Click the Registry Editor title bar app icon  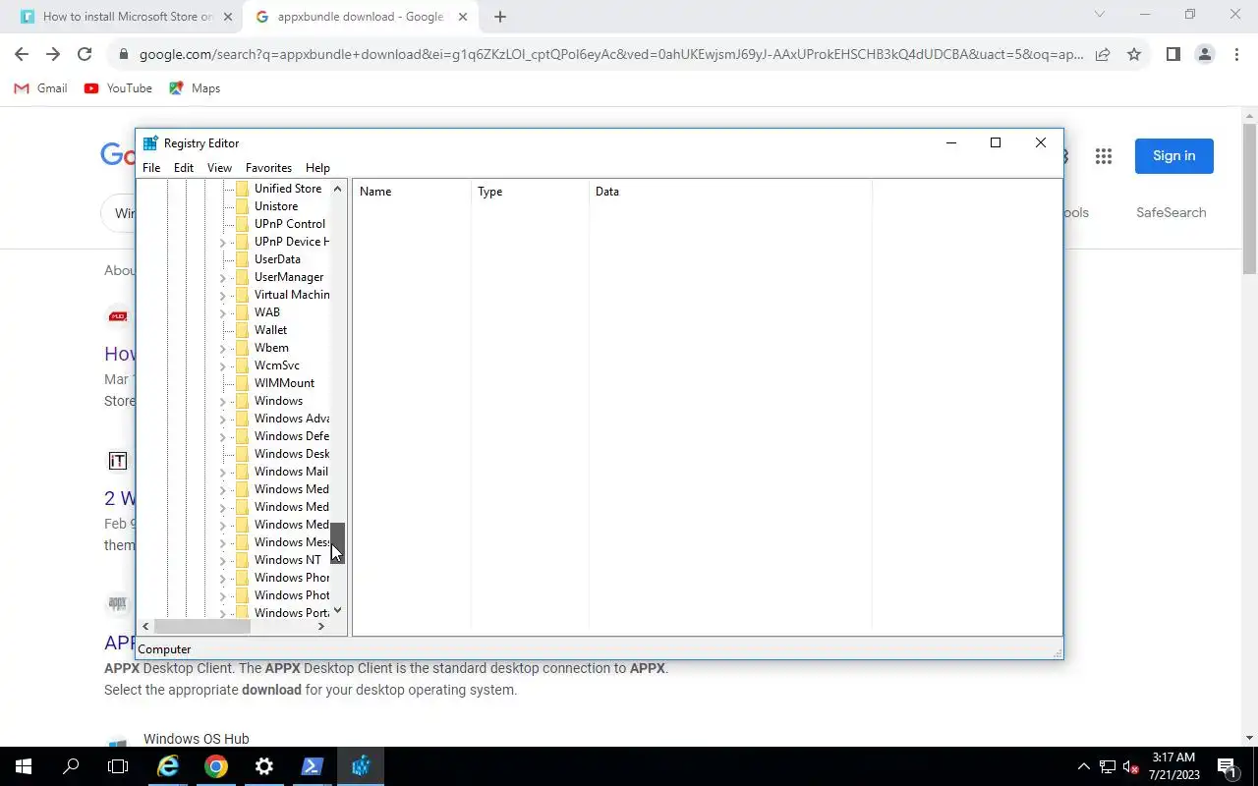150,143
